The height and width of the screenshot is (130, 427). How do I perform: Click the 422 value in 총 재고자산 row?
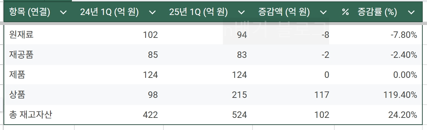click(150, 115)
